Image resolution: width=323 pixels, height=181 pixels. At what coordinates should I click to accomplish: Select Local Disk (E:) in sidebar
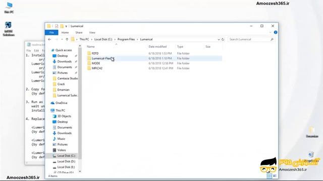click(x=66, y=167)
